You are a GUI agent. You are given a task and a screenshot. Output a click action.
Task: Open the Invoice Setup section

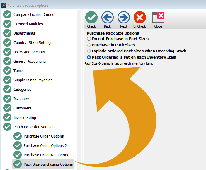pyautogui.click(x=25, y=118)
